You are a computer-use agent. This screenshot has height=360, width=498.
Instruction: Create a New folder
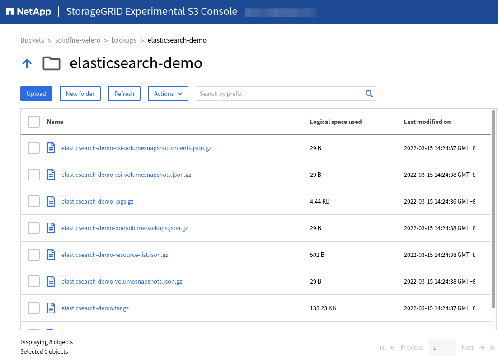click(x=80, y=94)
